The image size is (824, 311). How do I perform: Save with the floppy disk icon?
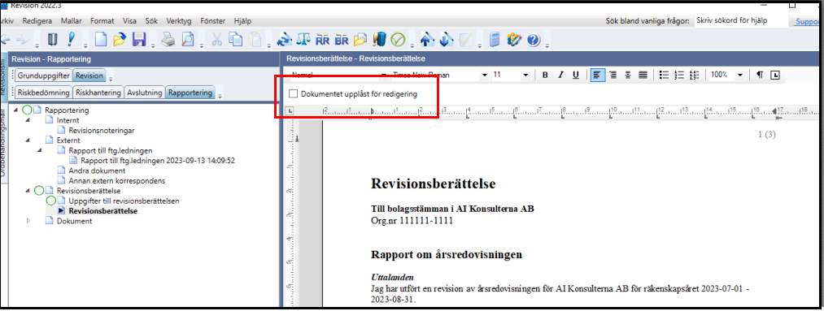139,39
